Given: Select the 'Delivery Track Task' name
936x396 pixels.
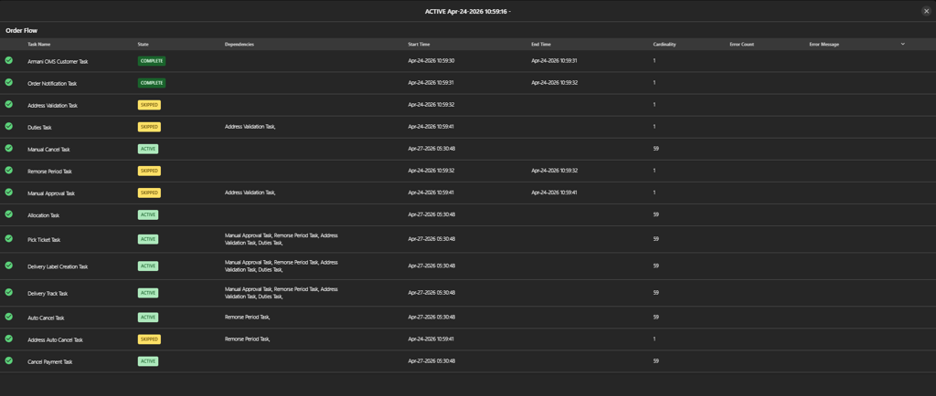Looking at the screenshot, I should [48, 294].
